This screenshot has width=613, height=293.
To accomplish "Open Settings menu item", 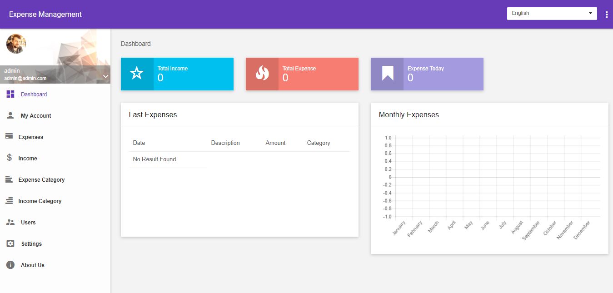I will coord(55,244).
